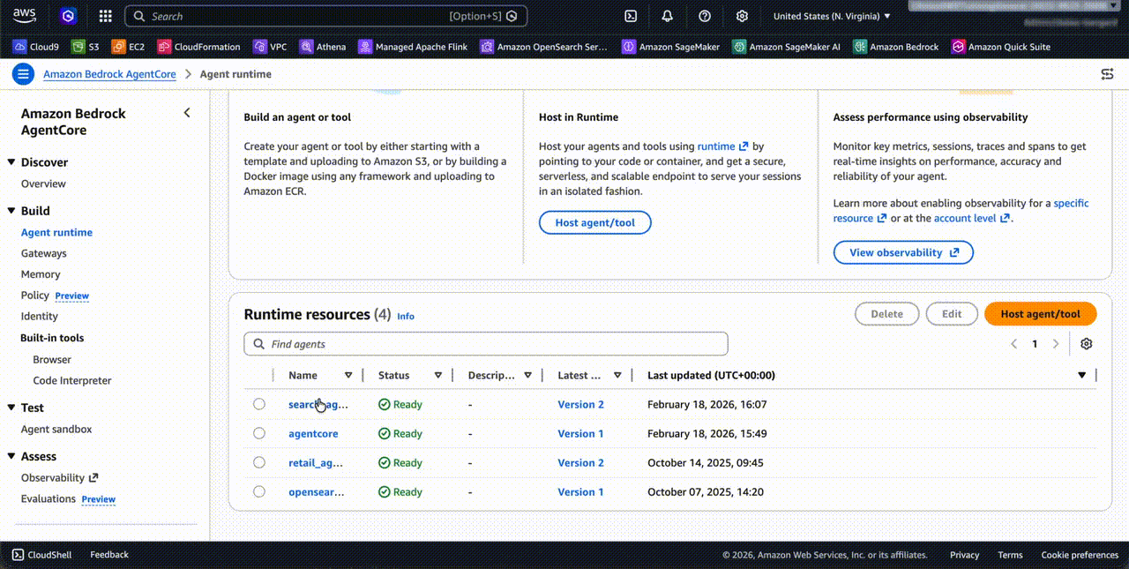Click the Edit button
Viewport: 1129px width, 569px height.
click(952, 314)
